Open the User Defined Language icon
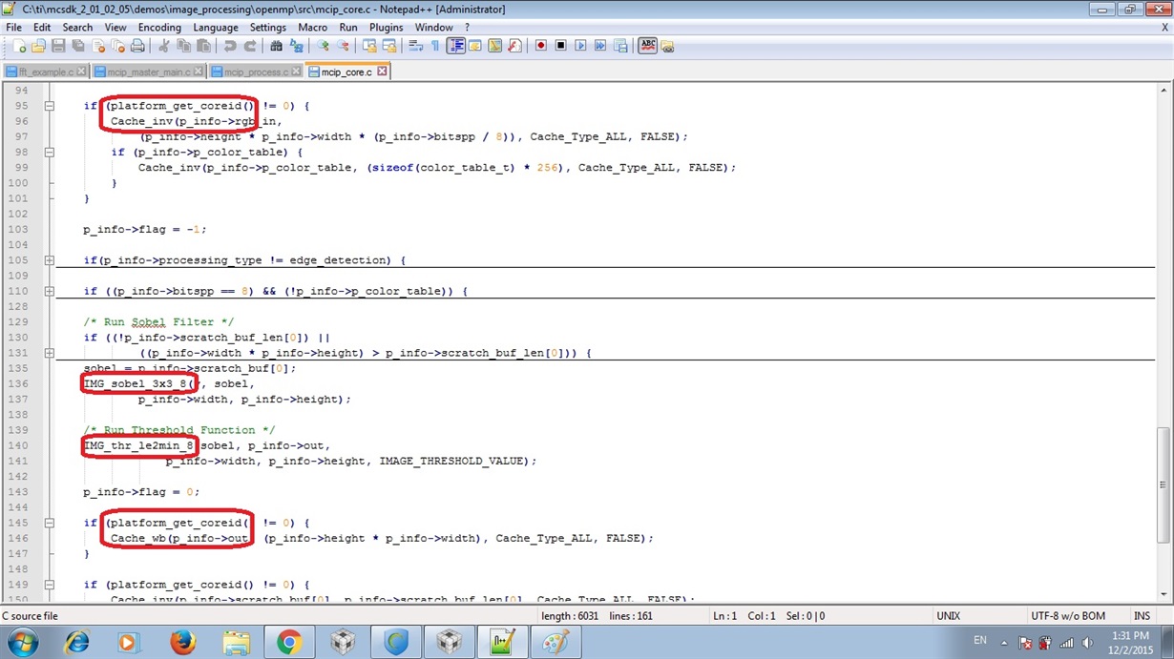Image resolution: width=1174 pixels, height=659 pixels. (475, 46)
